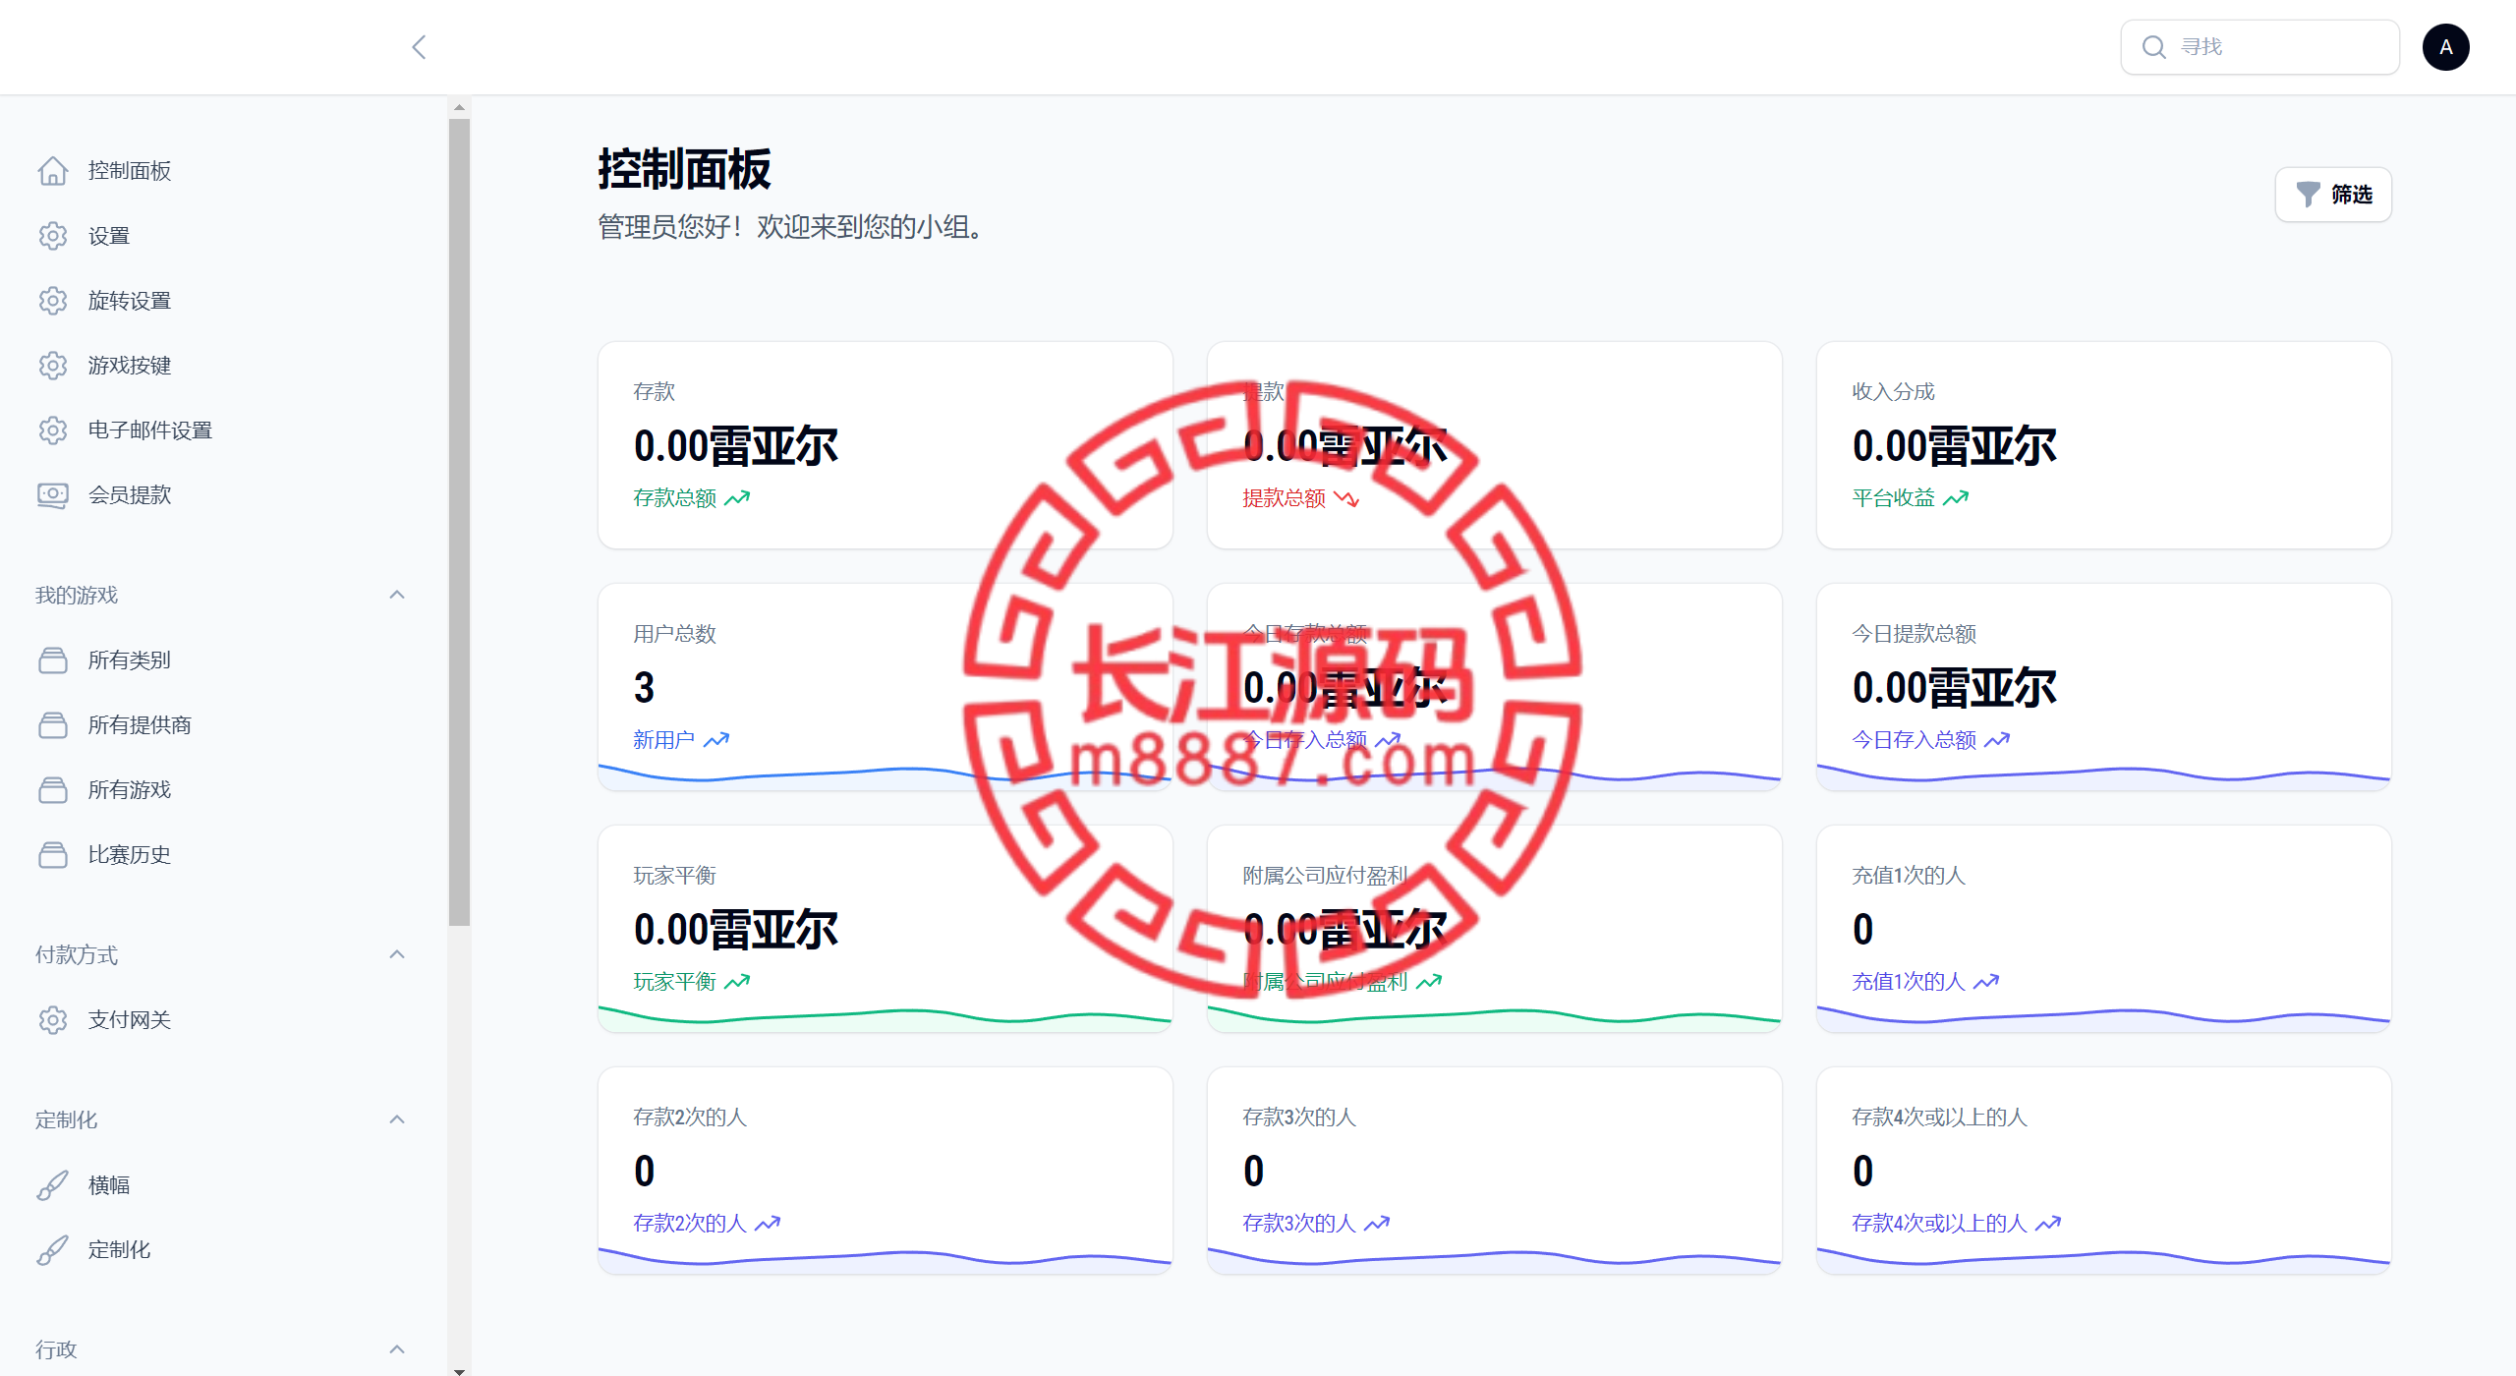Click the 今日存入总额 link under 今日提款总额

click(1915, 740)
